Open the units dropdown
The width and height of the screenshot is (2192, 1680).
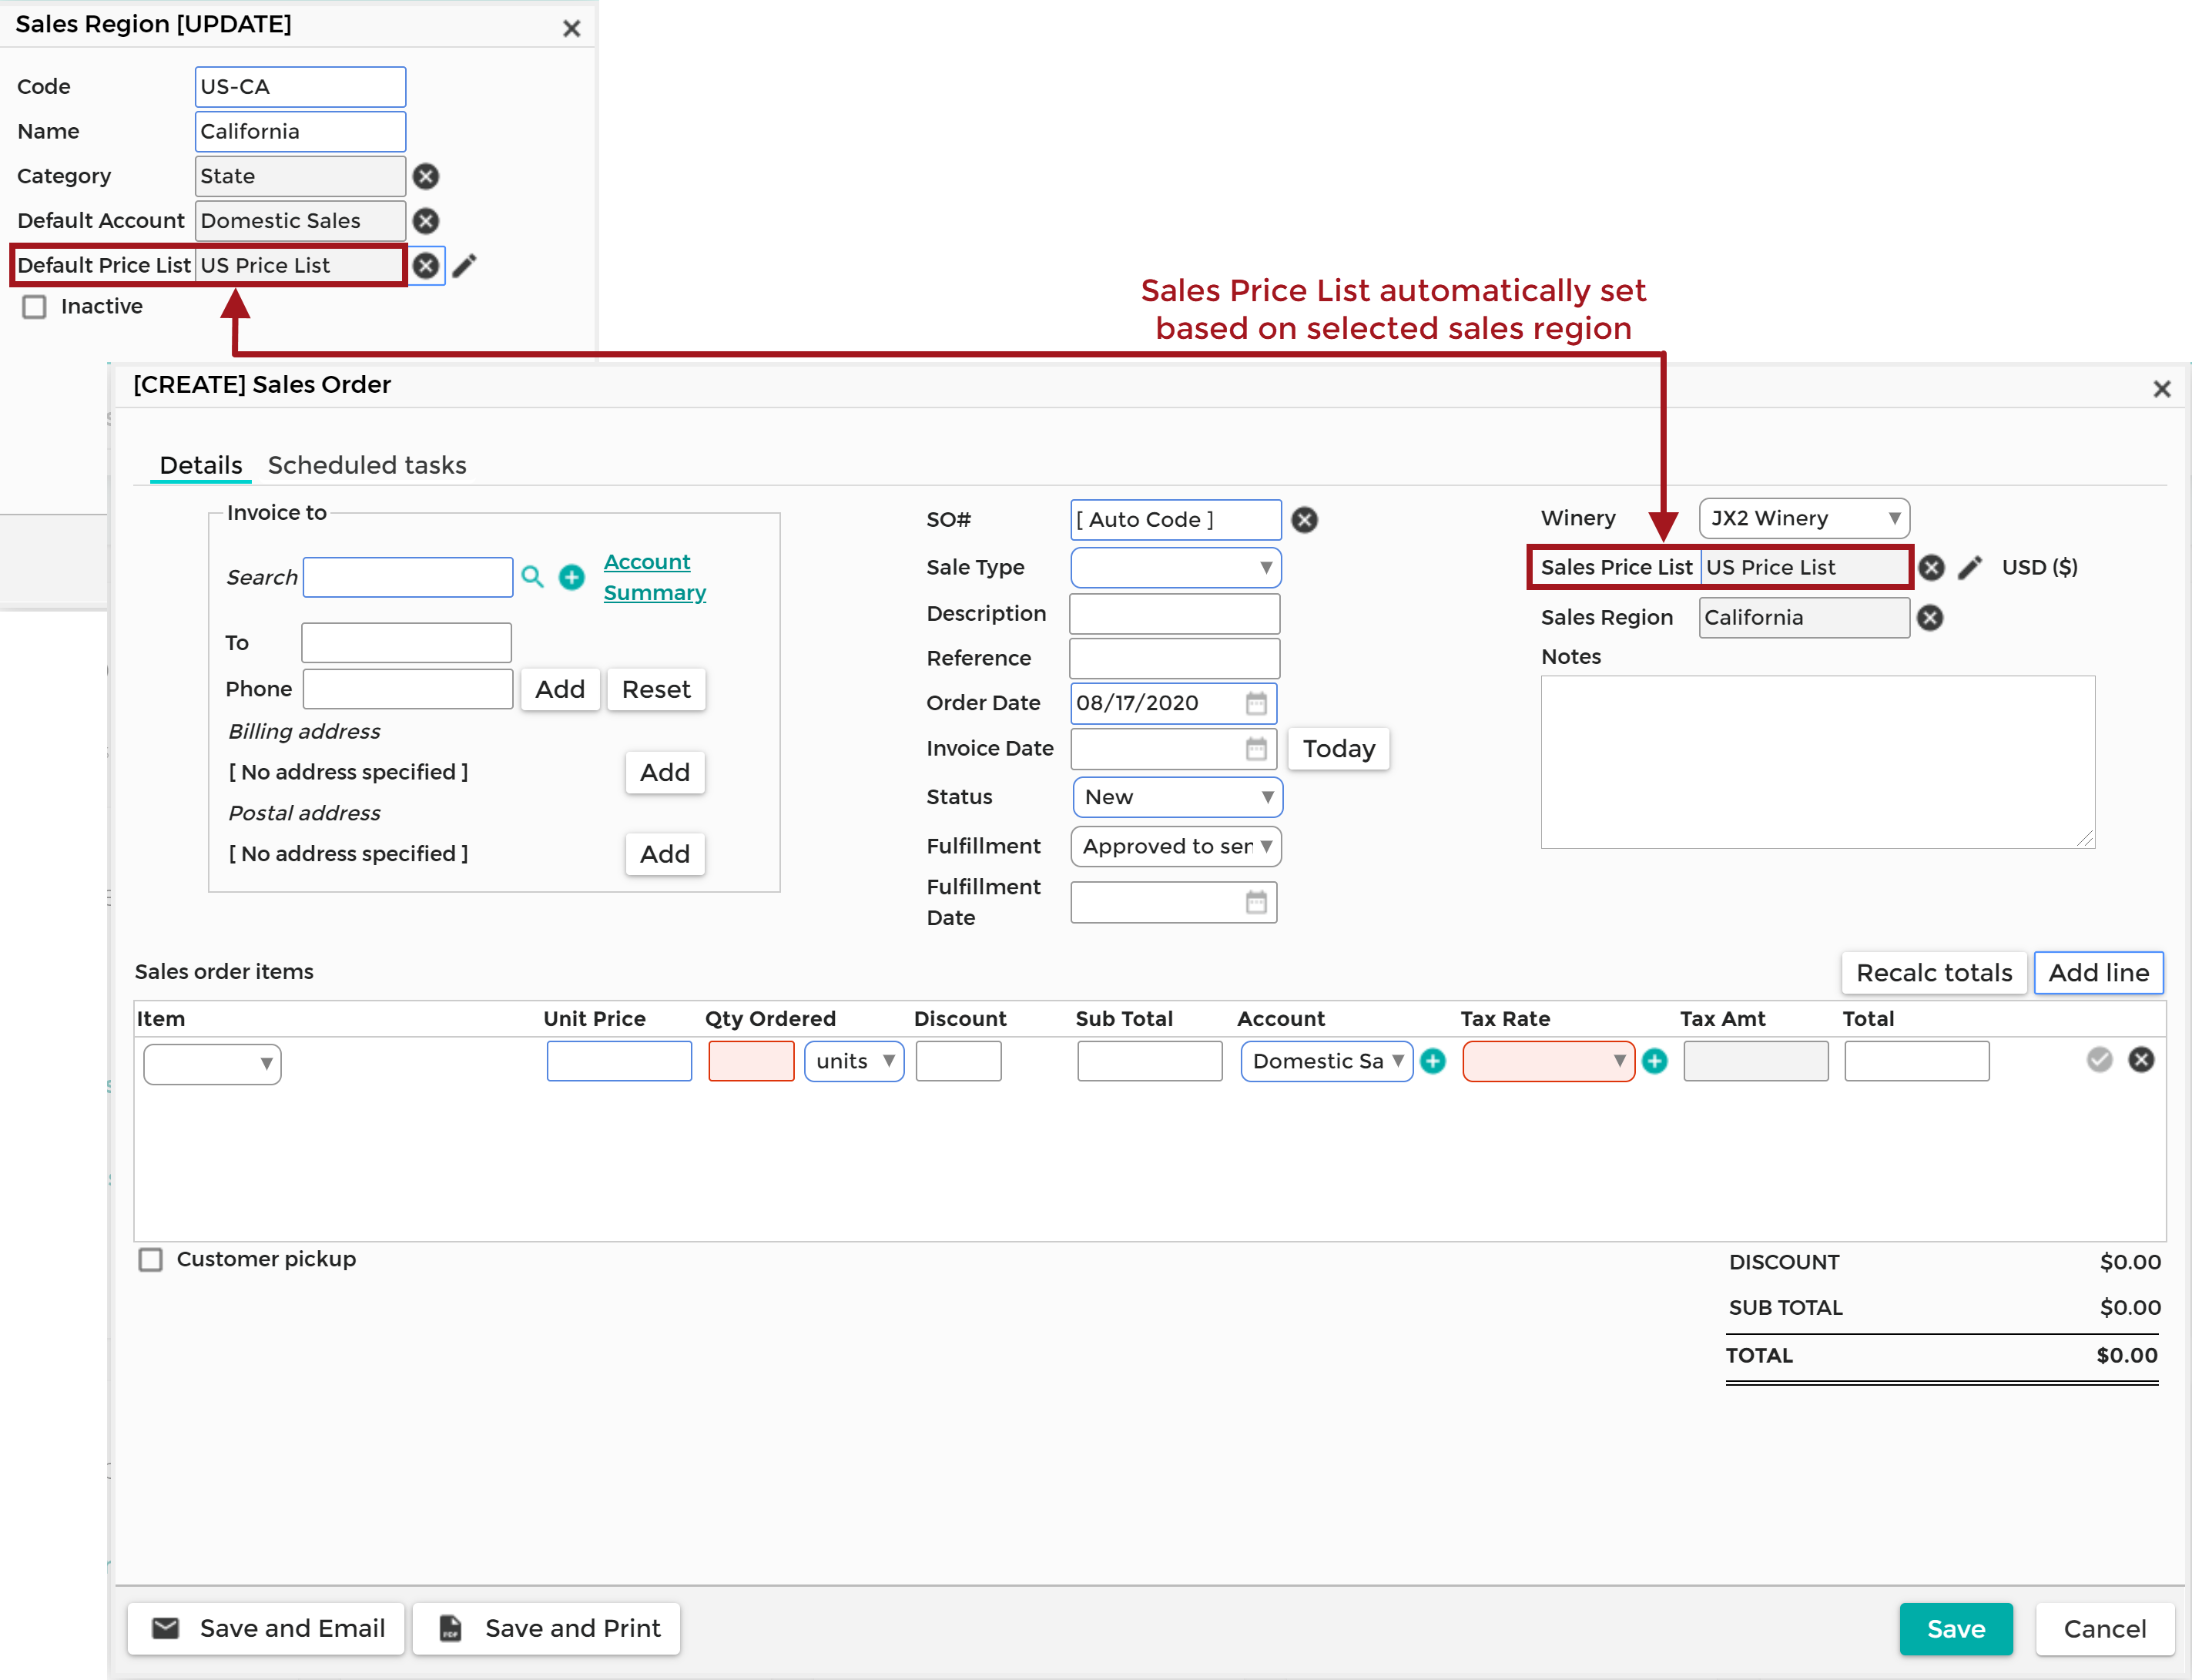[854, 1061]
